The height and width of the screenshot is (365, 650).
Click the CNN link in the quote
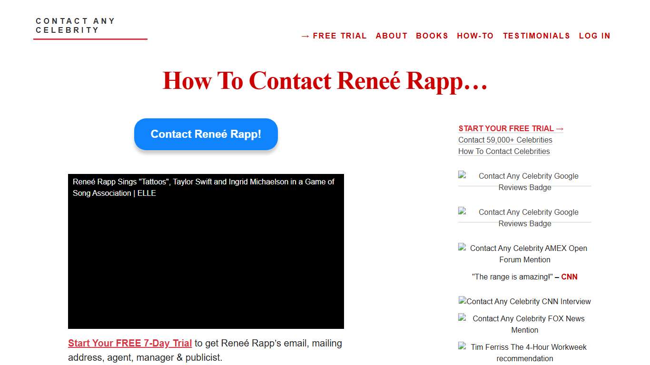coord(570,277)
